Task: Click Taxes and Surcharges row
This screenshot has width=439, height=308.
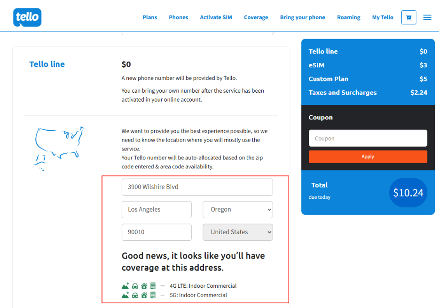Action: 368,93
